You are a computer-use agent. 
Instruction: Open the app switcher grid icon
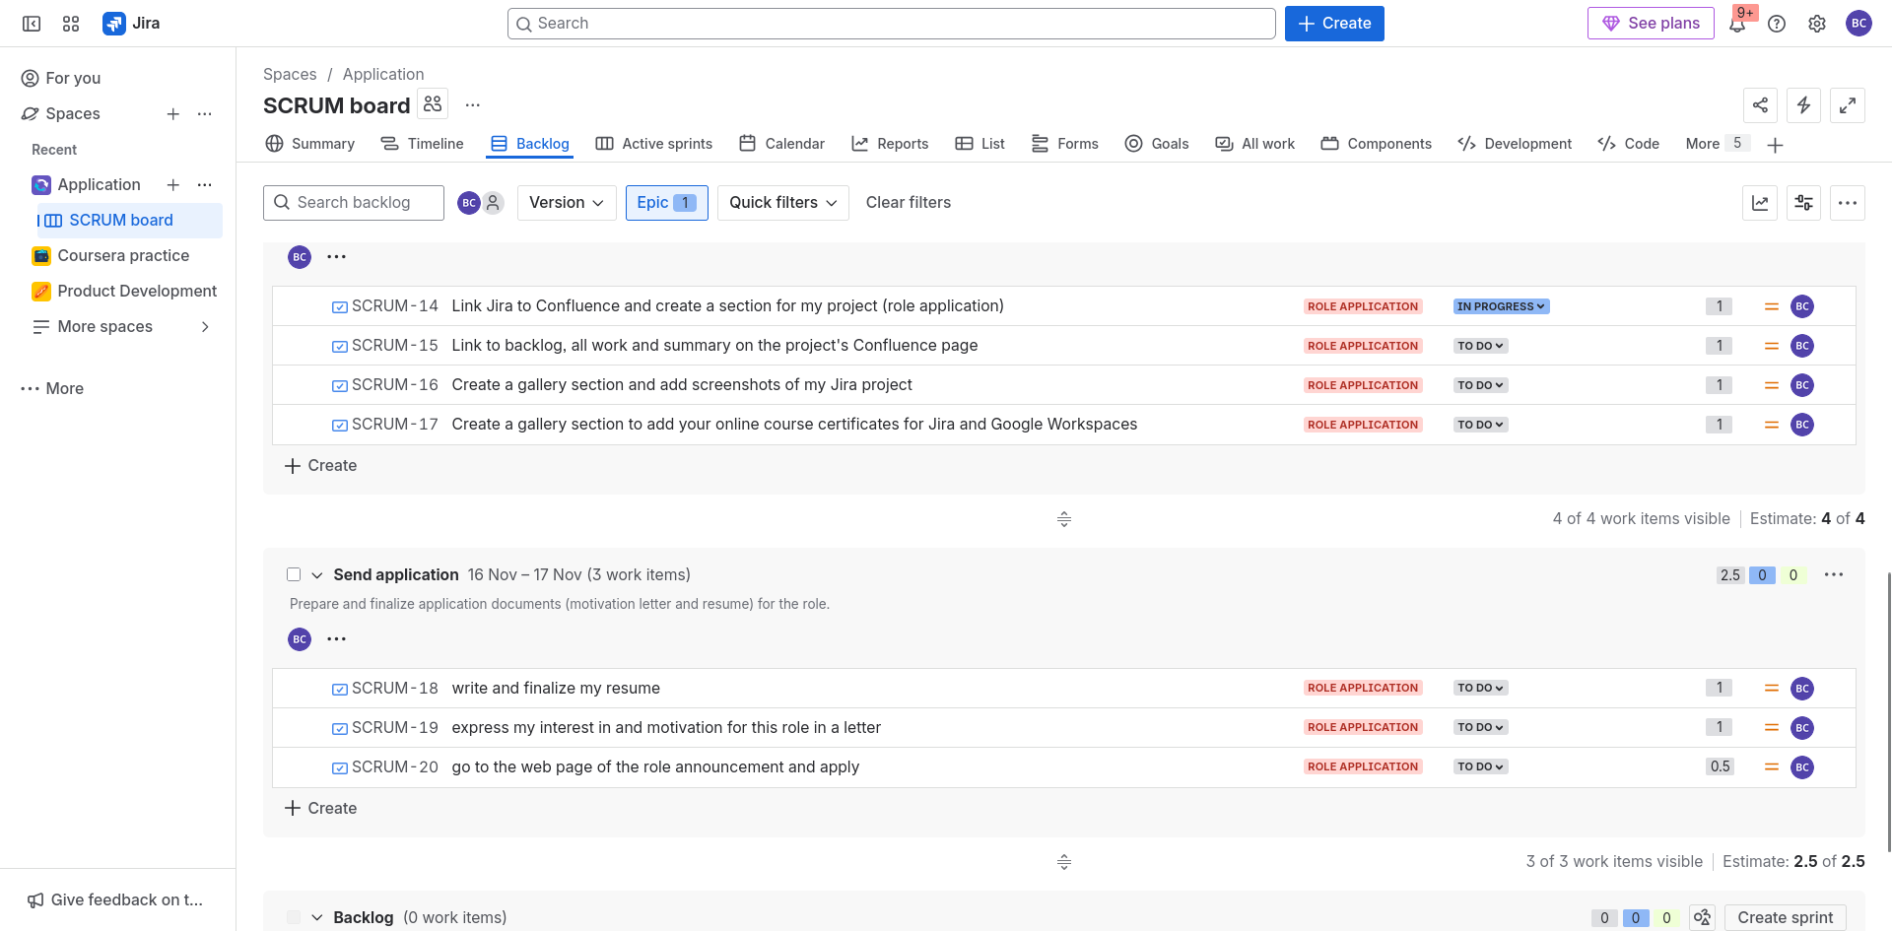[x=71, y=24]
